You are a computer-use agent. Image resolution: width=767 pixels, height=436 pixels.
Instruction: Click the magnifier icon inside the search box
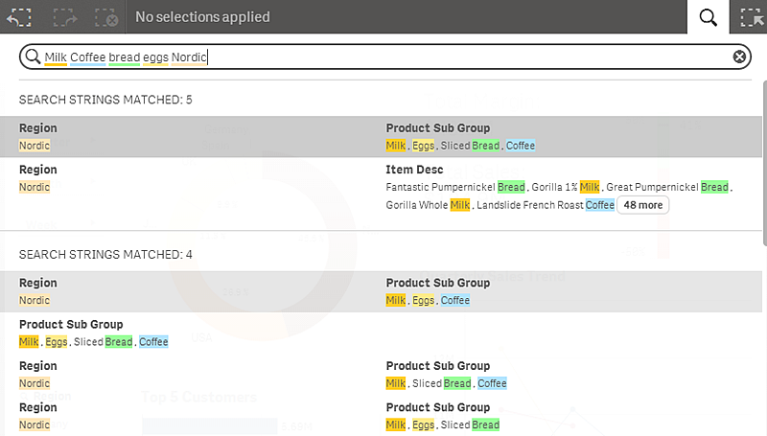click(33, 57)
